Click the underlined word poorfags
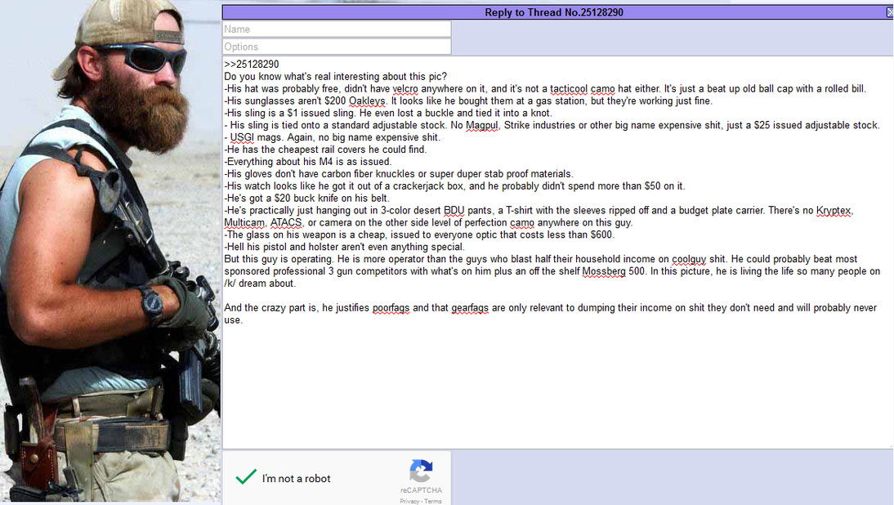This screenshot has width=894, height=505. pos(391,308)
